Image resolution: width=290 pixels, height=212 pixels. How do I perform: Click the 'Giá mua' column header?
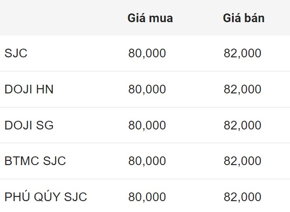point(150,18)
